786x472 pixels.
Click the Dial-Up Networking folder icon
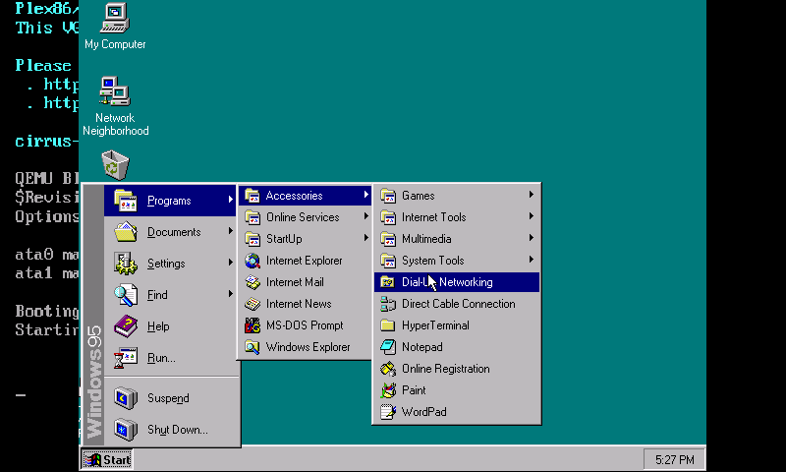pos(387,282)
